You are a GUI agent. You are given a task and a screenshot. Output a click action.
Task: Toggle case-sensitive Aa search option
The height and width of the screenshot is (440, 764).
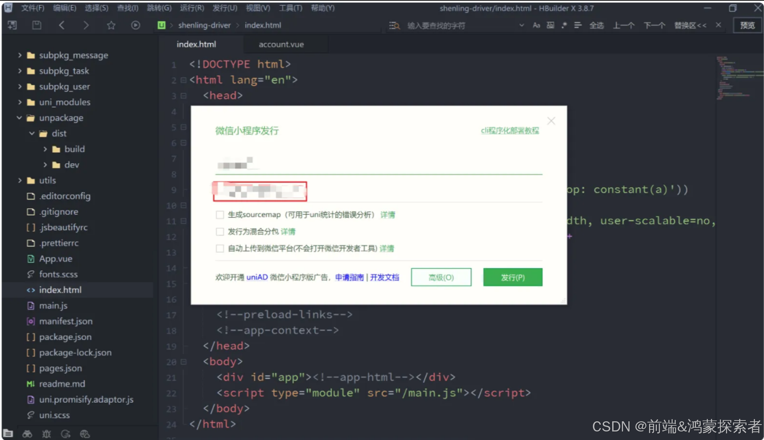[536, 25]
